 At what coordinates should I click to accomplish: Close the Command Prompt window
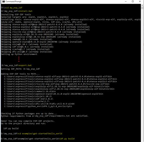point(140,2)
